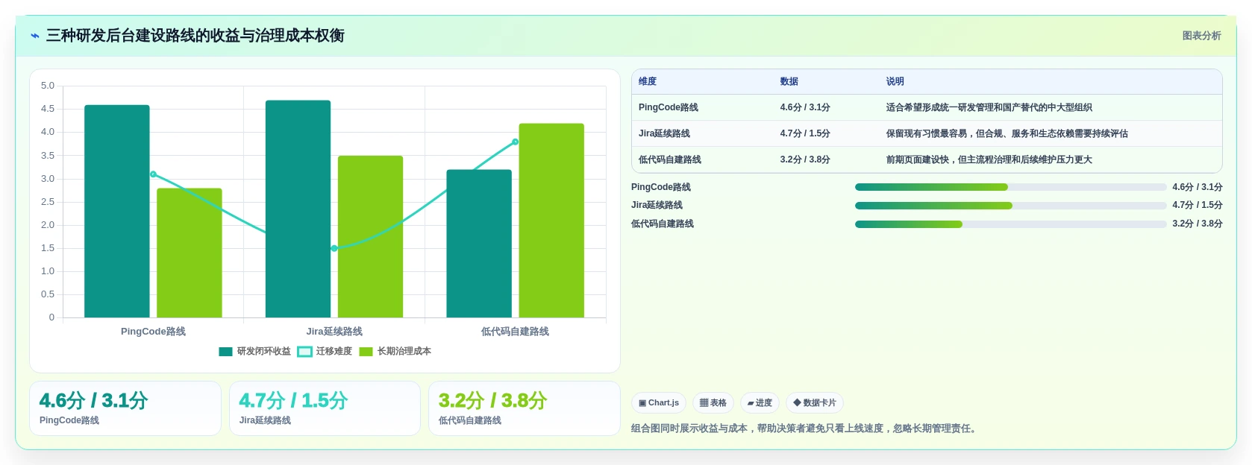Click the green PingCode路线 长期治理成本 bar
1252x465 pixels.
(x=190, y=253)
